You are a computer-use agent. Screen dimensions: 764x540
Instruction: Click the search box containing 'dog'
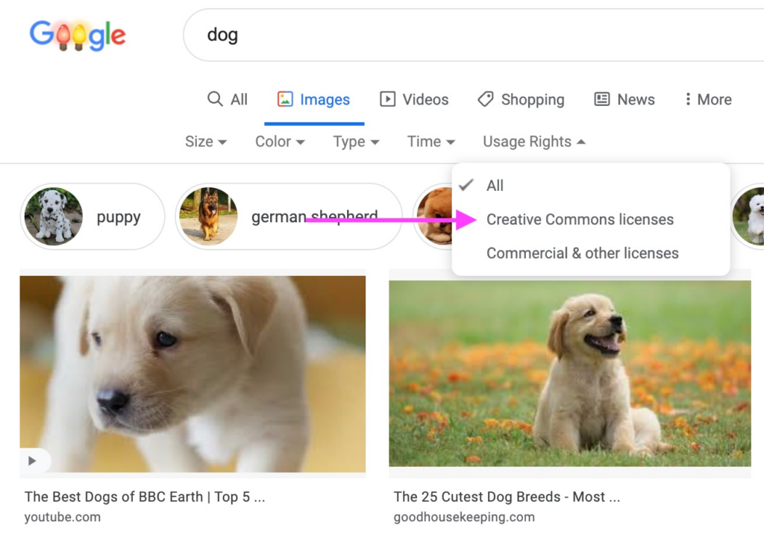(474, 35)
